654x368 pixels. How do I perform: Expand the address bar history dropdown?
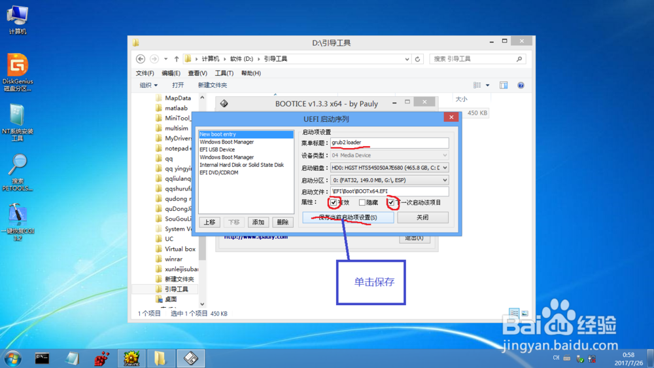pyautogui.click(x=407, y=60)
